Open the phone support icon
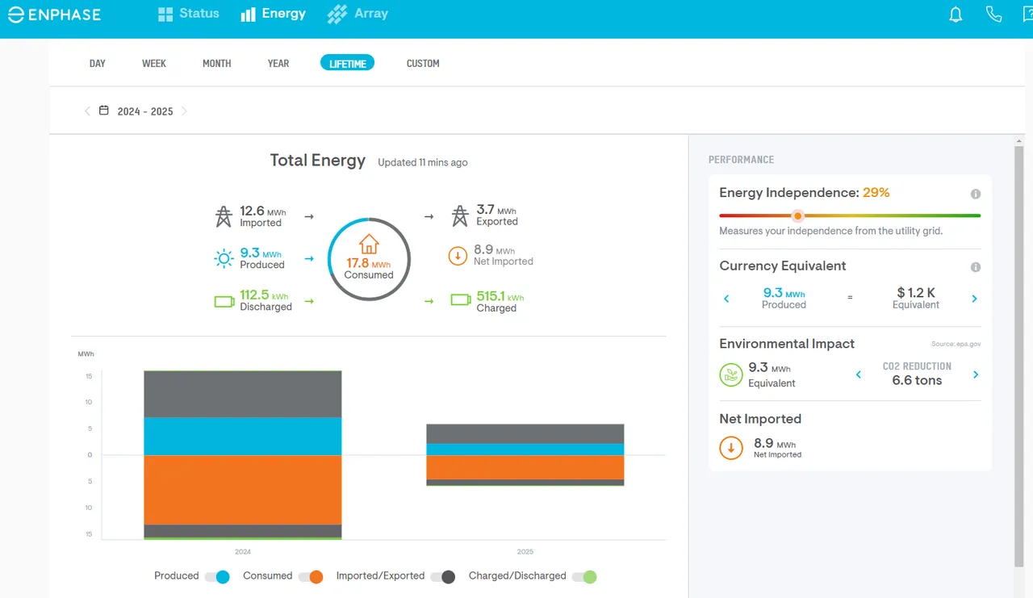This screenshot has width=1033, height=598. (x=994, y=15)
